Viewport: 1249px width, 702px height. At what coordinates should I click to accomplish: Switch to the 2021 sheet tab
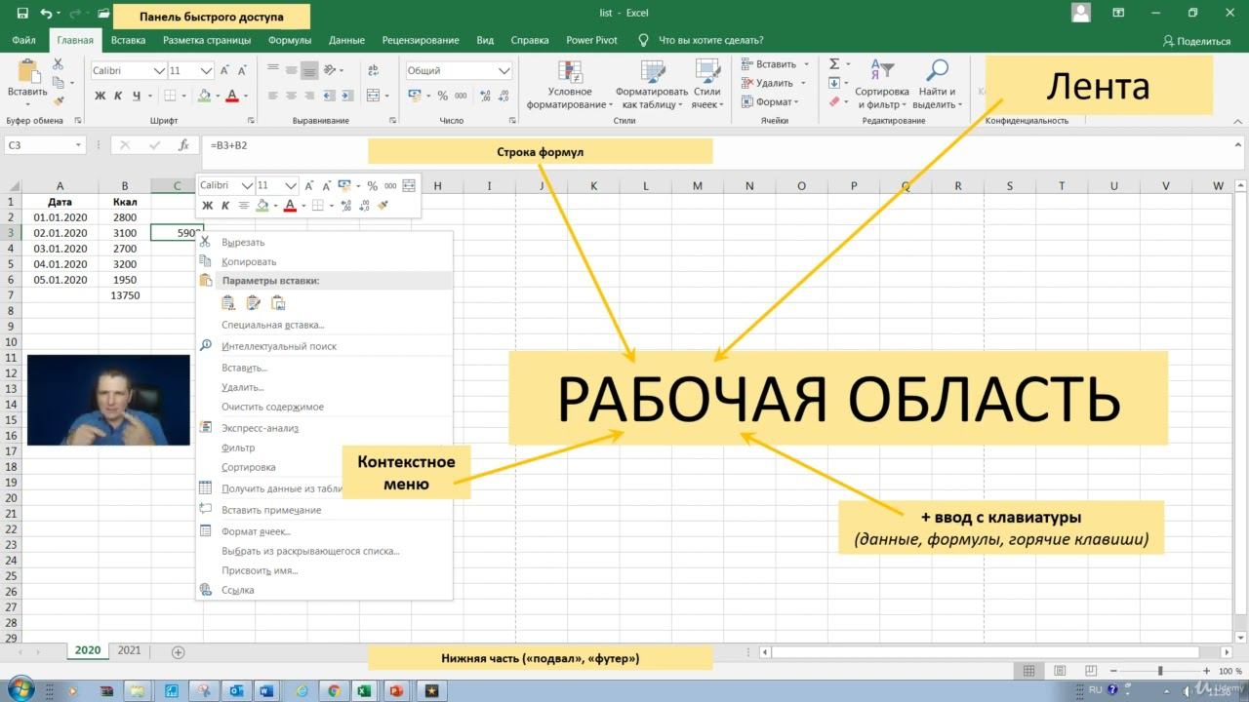click(x=129, y=650)
